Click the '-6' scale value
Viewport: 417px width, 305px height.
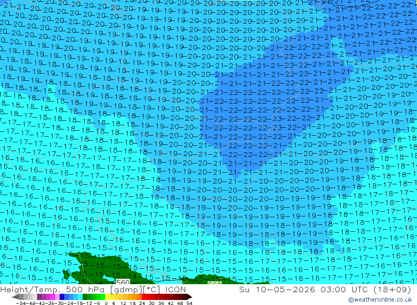[x=97, y=303]
